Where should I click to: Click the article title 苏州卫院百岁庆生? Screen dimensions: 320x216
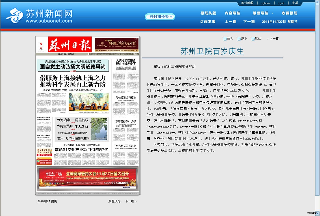pyautogui.click(x=212, y=51)
